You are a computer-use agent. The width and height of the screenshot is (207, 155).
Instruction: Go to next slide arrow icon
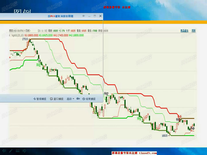click(24, 150)
